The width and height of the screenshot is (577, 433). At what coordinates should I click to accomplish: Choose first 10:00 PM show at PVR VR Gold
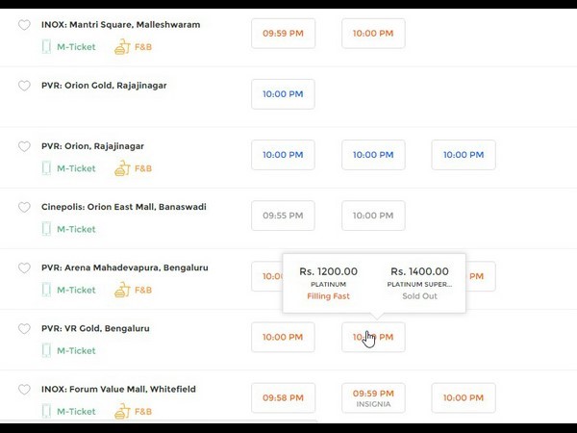(283, 338)
